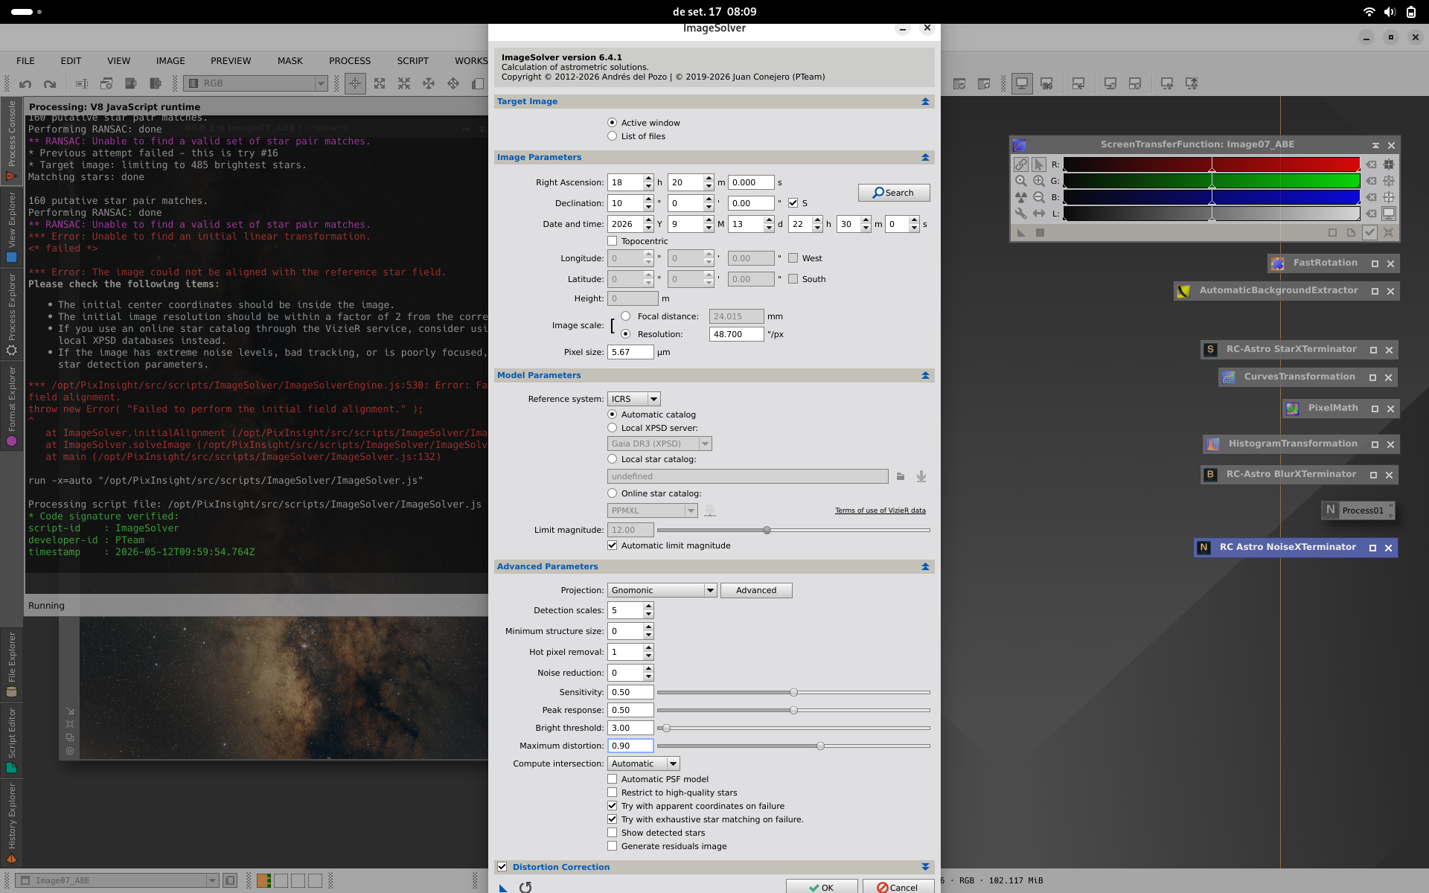1429x893 pixels.
Task: Select the List of files radio button
Action: [612, 136]
